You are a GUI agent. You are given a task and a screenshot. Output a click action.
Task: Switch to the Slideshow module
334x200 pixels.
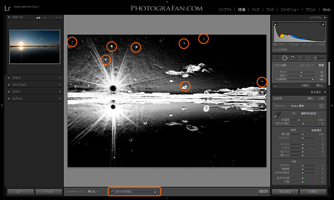pos(289,10)
